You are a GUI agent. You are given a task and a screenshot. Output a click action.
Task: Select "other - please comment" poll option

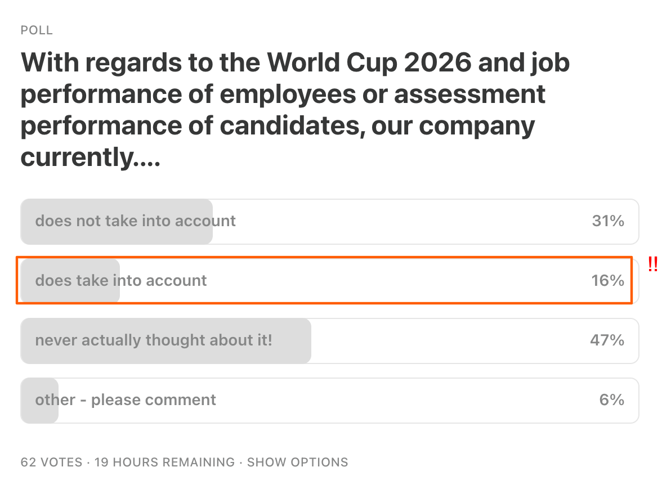[x=330, y=401]
